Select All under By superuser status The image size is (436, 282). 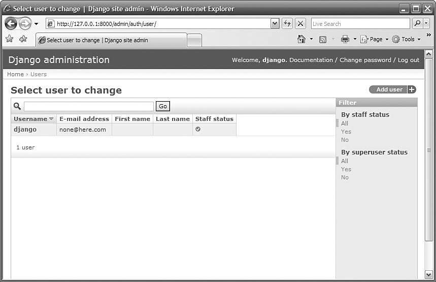[x=345, y=161]
